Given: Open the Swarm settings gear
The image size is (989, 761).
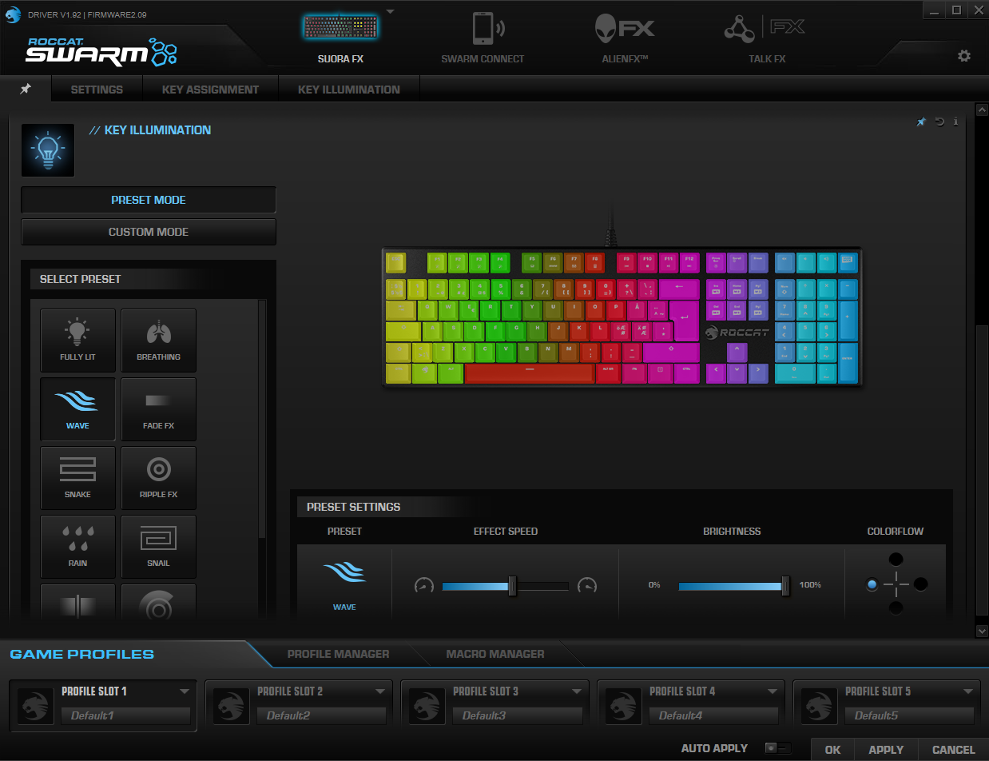Looking at the screenshot, I should [x=964, y=56].
